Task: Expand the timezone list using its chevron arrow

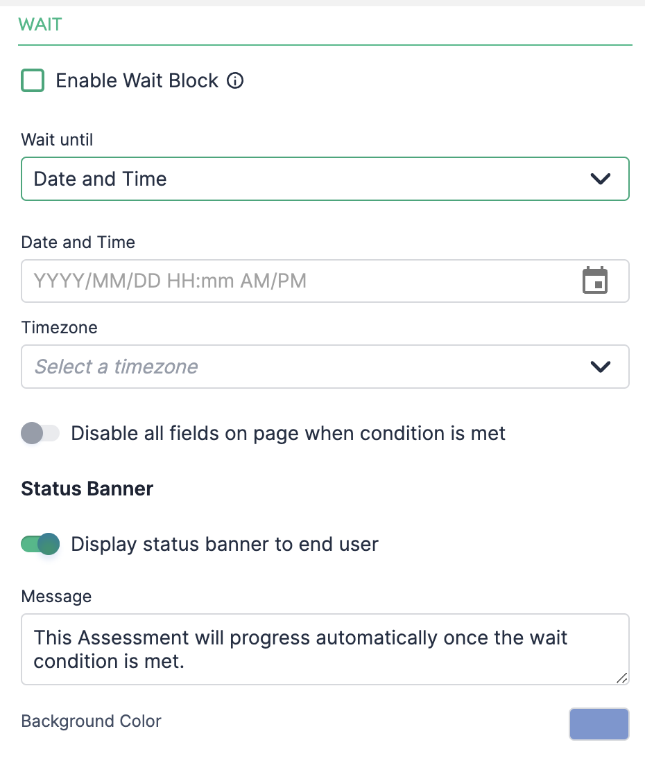Action: coord(600,367)
